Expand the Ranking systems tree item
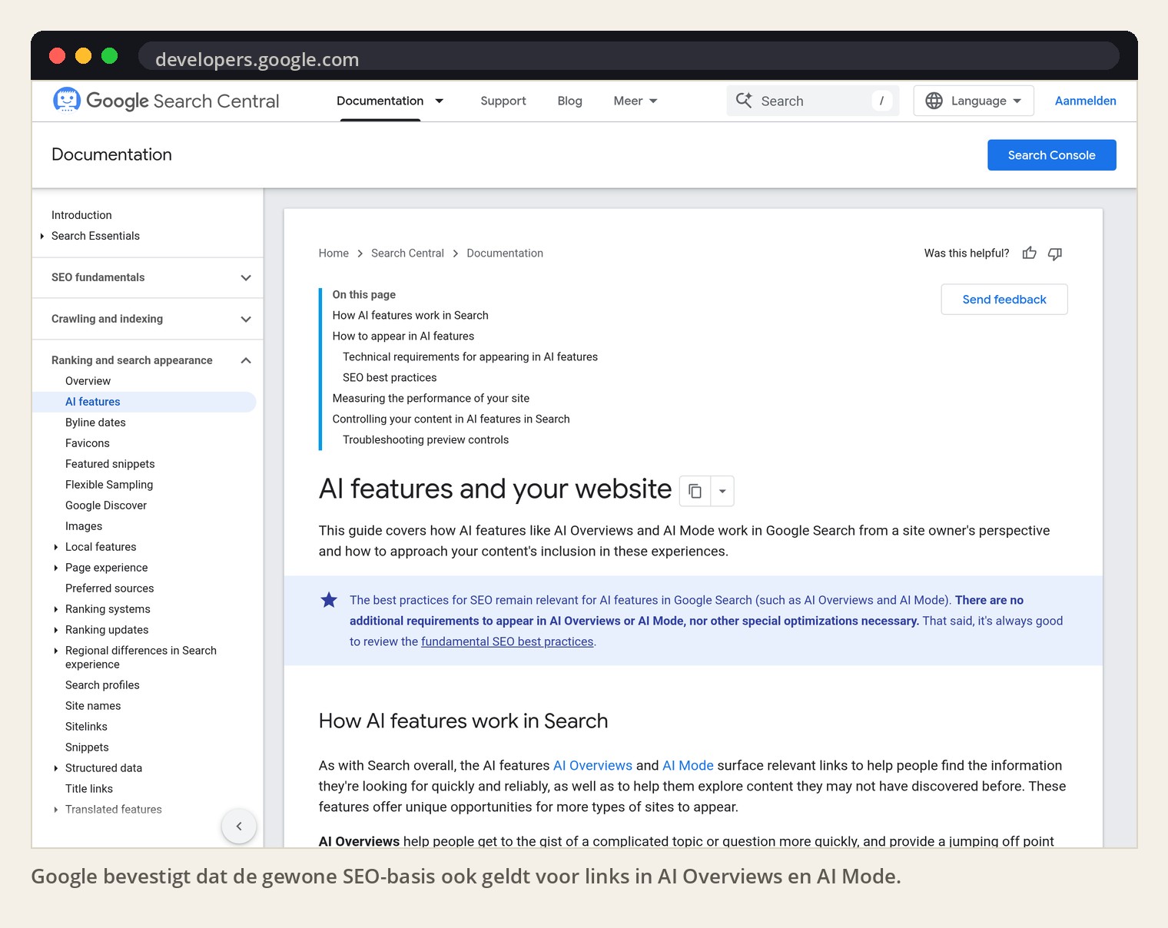 56,609
